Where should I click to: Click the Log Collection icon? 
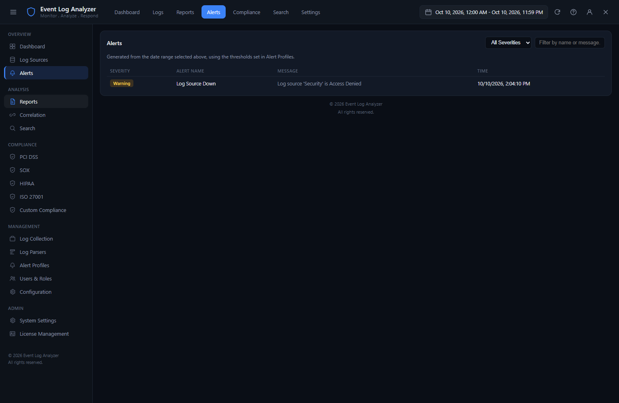12,239
